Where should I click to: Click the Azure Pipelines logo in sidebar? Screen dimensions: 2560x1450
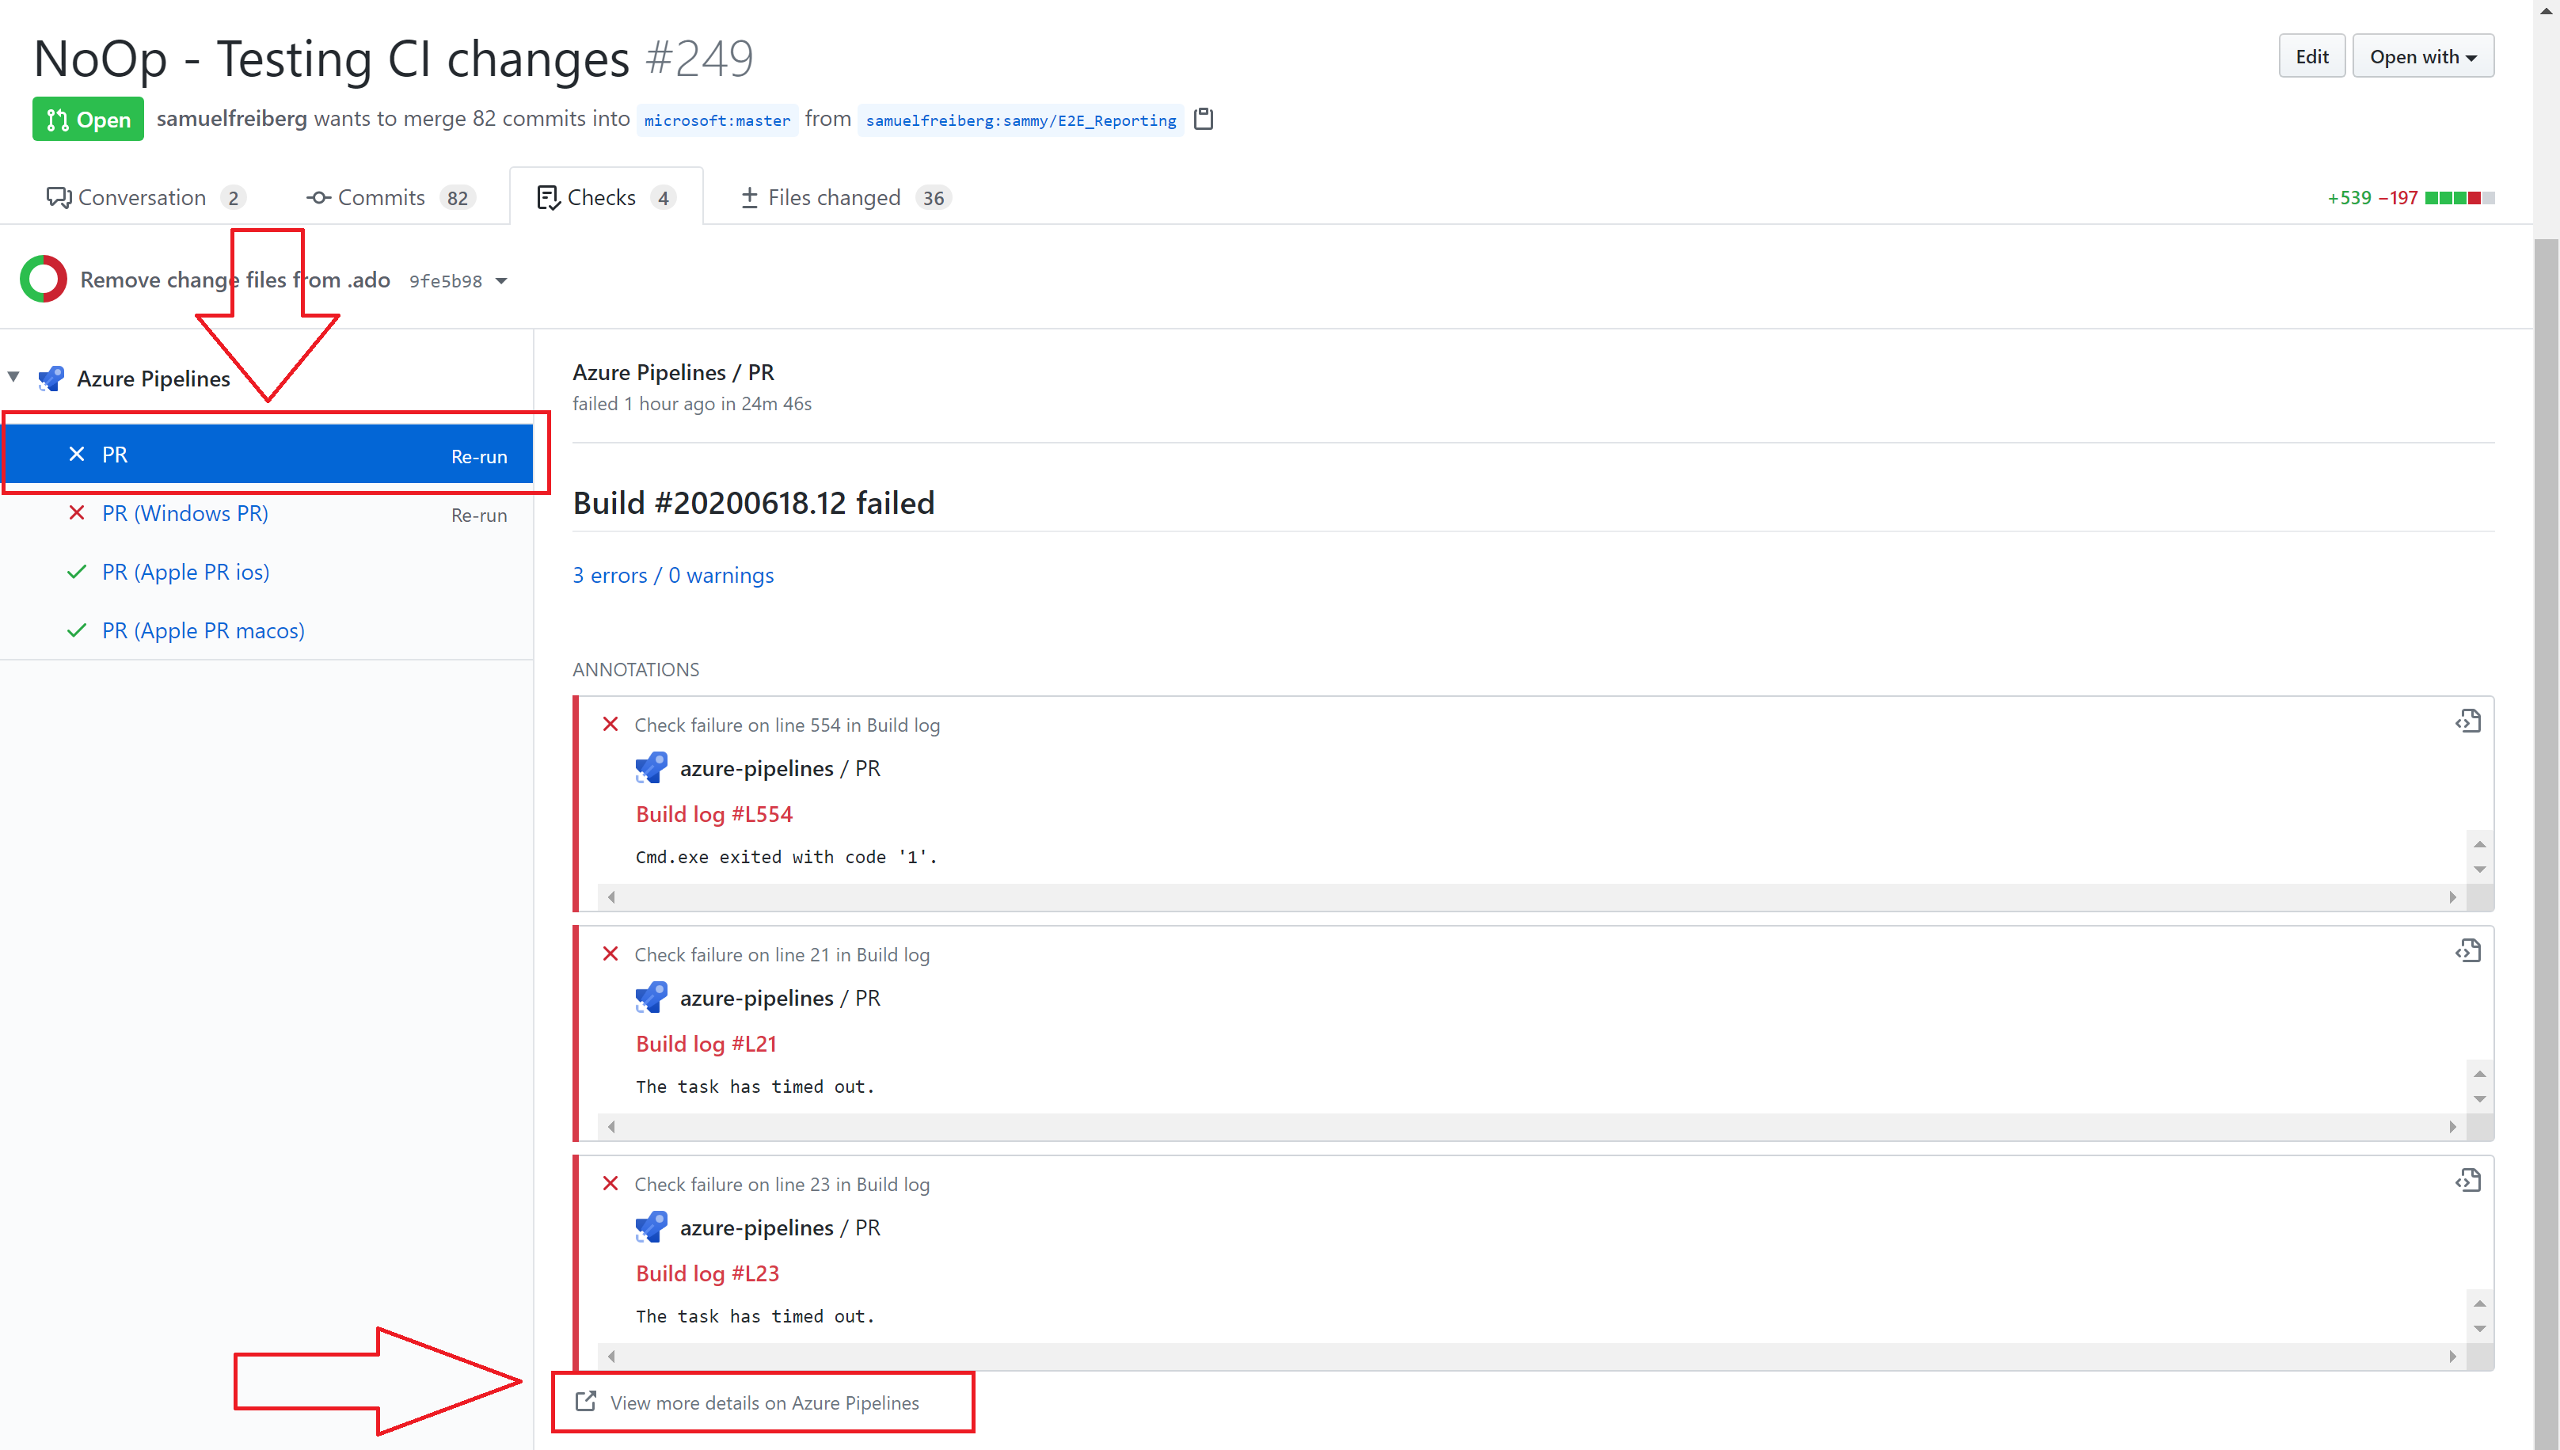51,379
